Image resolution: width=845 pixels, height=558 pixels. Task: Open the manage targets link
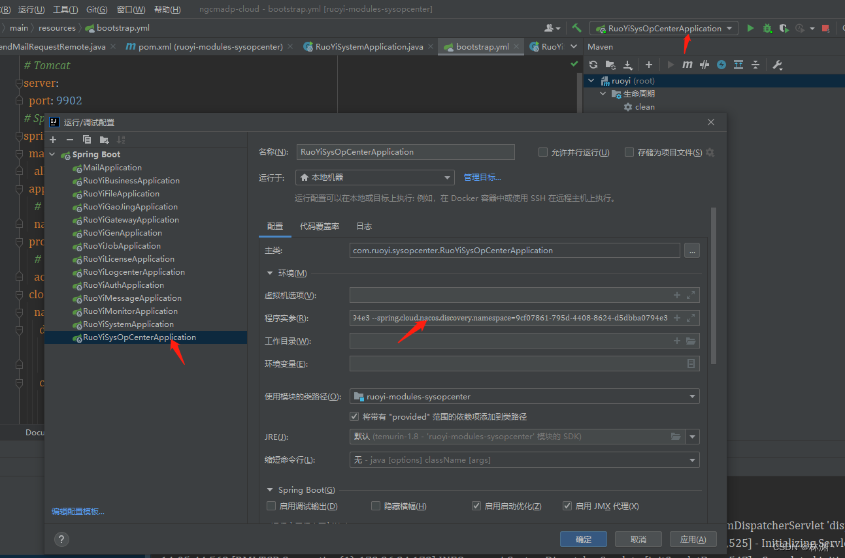coord(482,178)
